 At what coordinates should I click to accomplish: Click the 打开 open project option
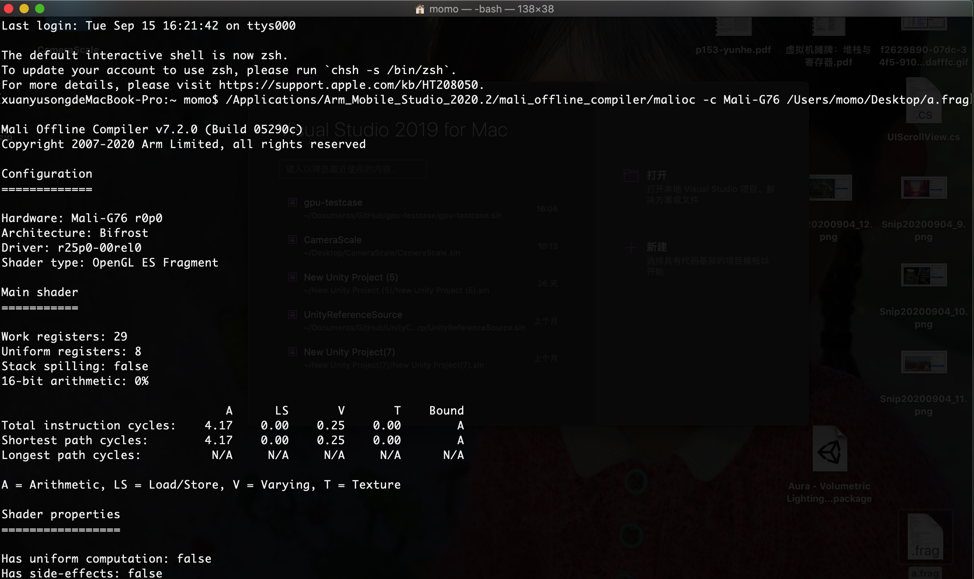click(x=656, y=176)
